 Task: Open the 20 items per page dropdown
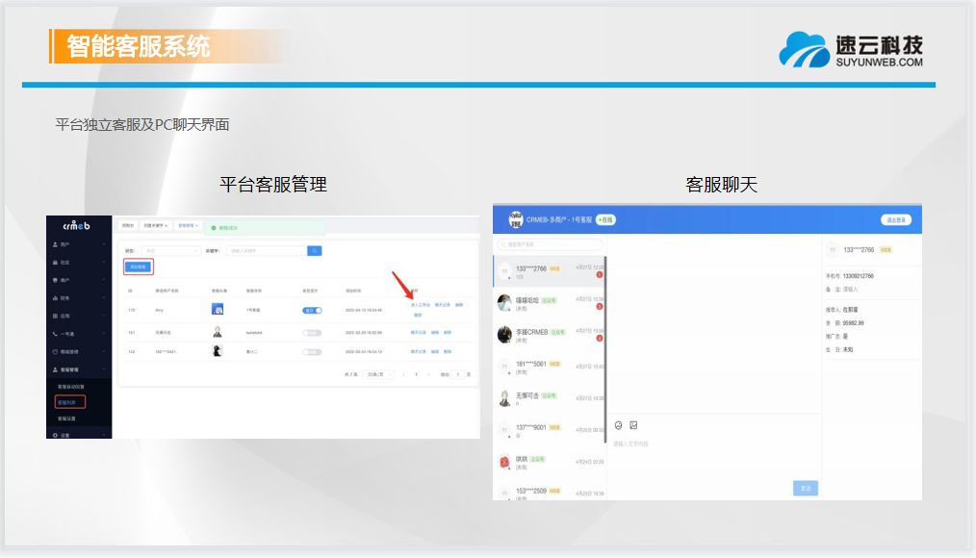(381, 373)
